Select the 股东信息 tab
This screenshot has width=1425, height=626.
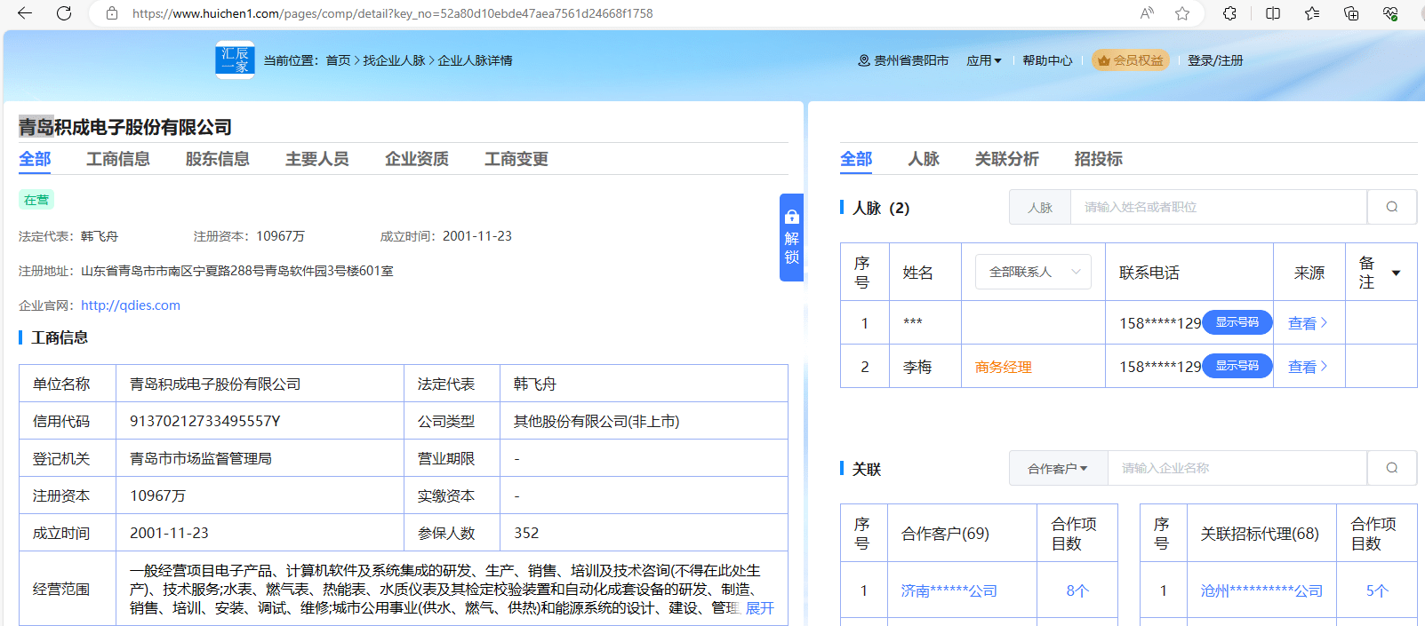217,159
